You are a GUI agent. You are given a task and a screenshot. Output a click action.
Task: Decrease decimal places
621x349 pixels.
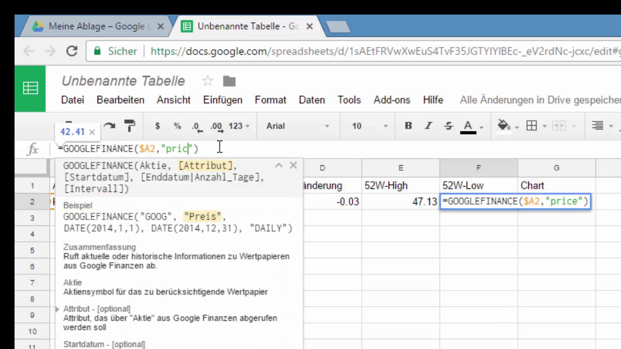pos(196,126)
